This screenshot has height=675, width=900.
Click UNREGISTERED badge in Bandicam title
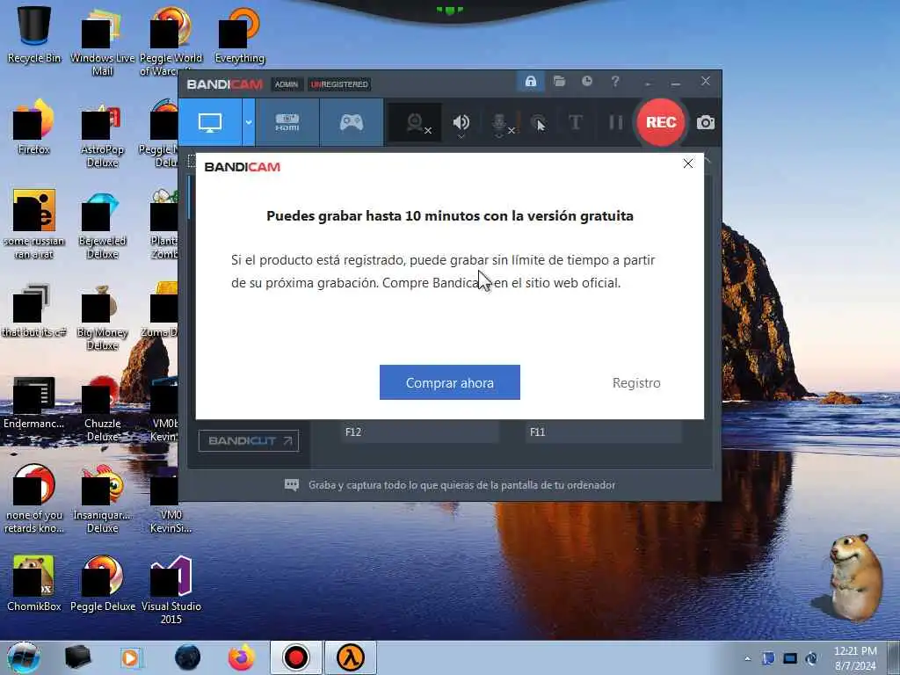click(339, 84)
